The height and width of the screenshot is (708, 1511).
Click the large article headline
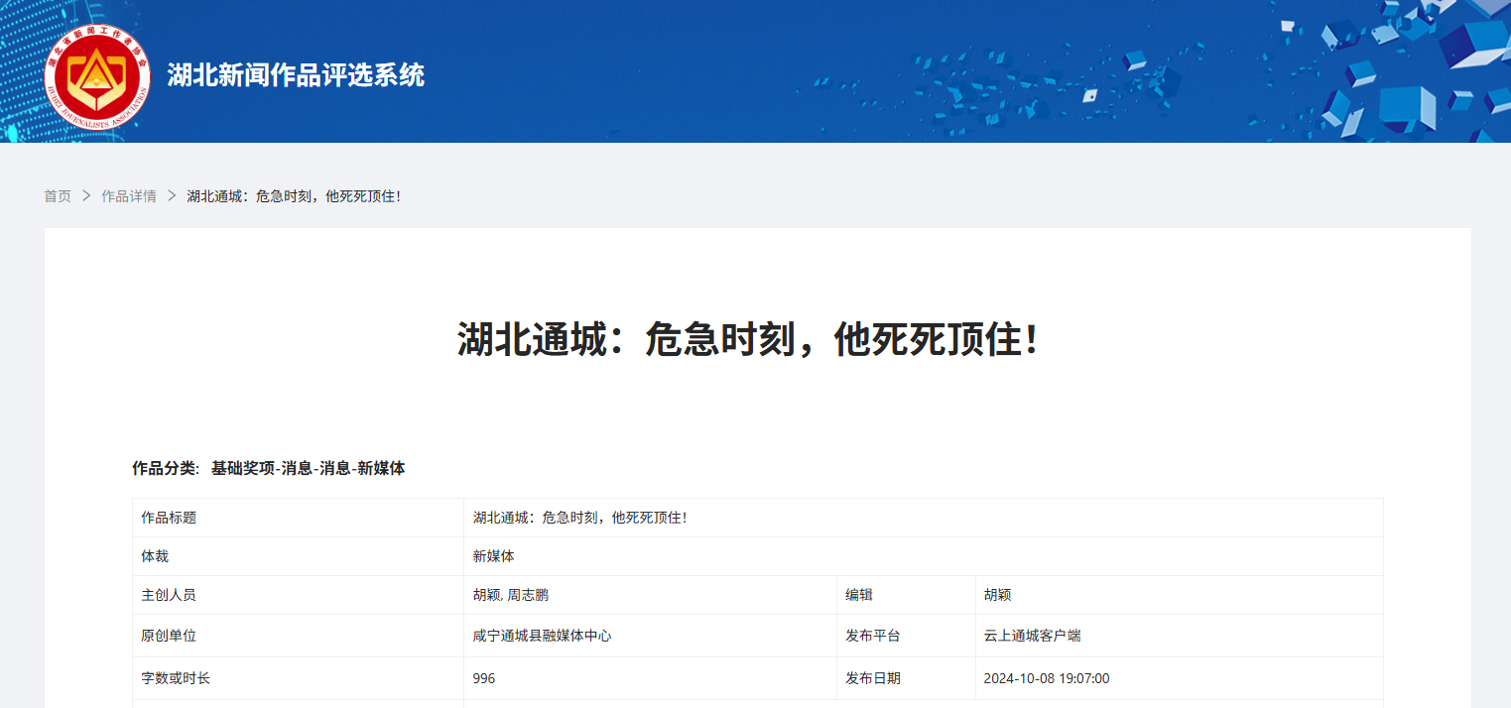tap(750, 340)
